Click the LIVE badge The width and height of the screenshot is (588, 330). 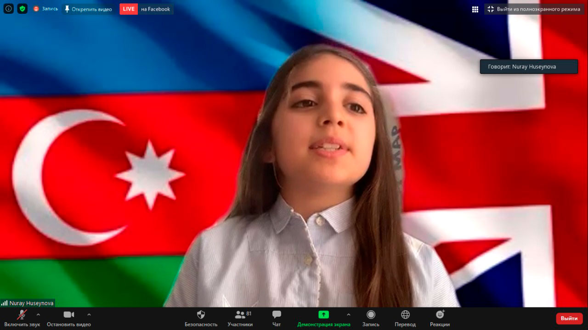(129, 9)
